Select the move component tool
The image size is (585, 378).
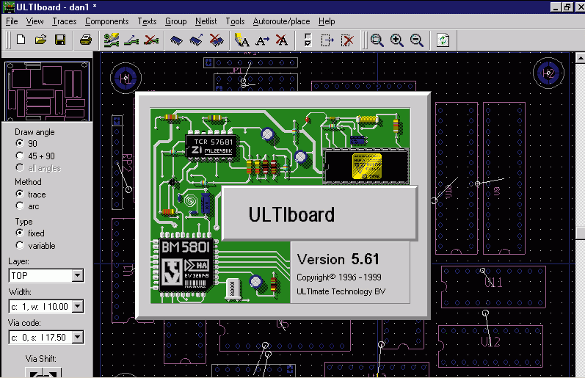click(x=196, y=40)
